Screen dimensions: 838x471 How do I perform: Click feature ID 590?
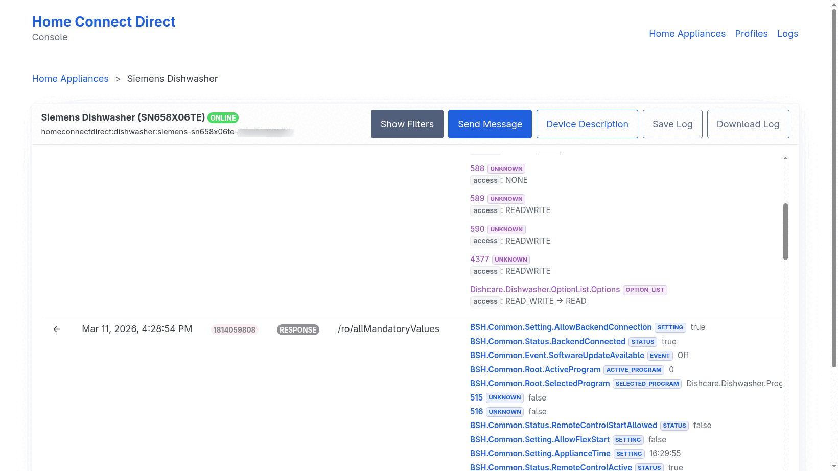pos(477,229)
